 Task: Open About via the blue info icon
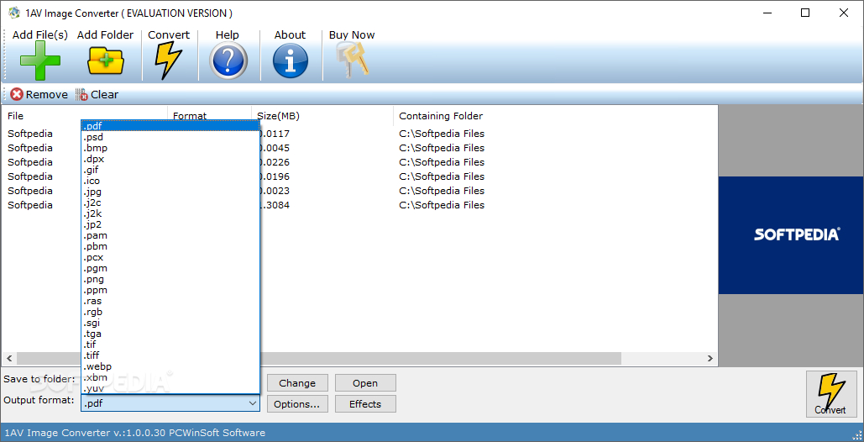pyautogui.click(x=290, y=61)
